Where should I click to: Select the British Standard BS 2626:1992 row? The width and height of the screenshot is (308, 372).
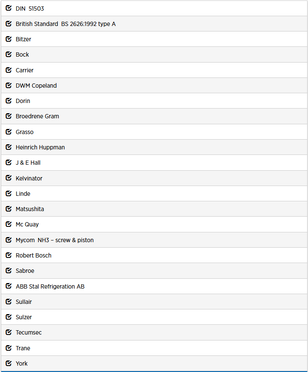coord(154,24)
